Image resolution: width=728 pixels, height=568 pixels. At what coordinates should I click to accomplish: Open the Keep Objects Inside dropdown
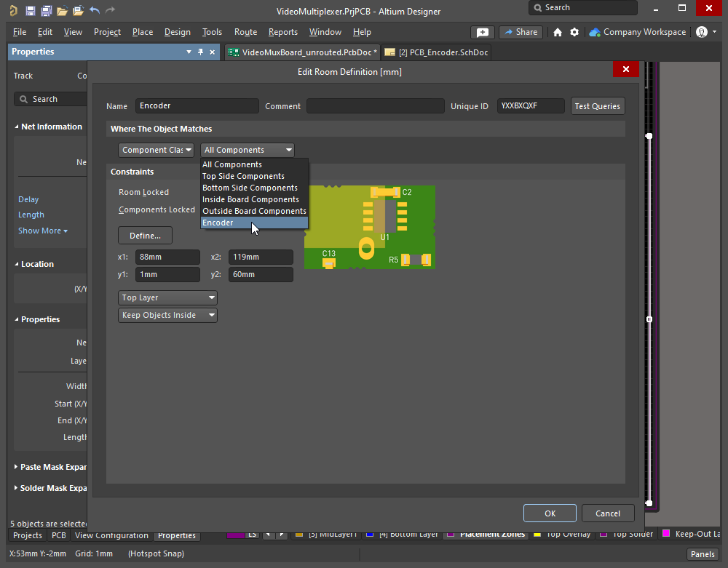pyautogui.click(x=167, y=316)
